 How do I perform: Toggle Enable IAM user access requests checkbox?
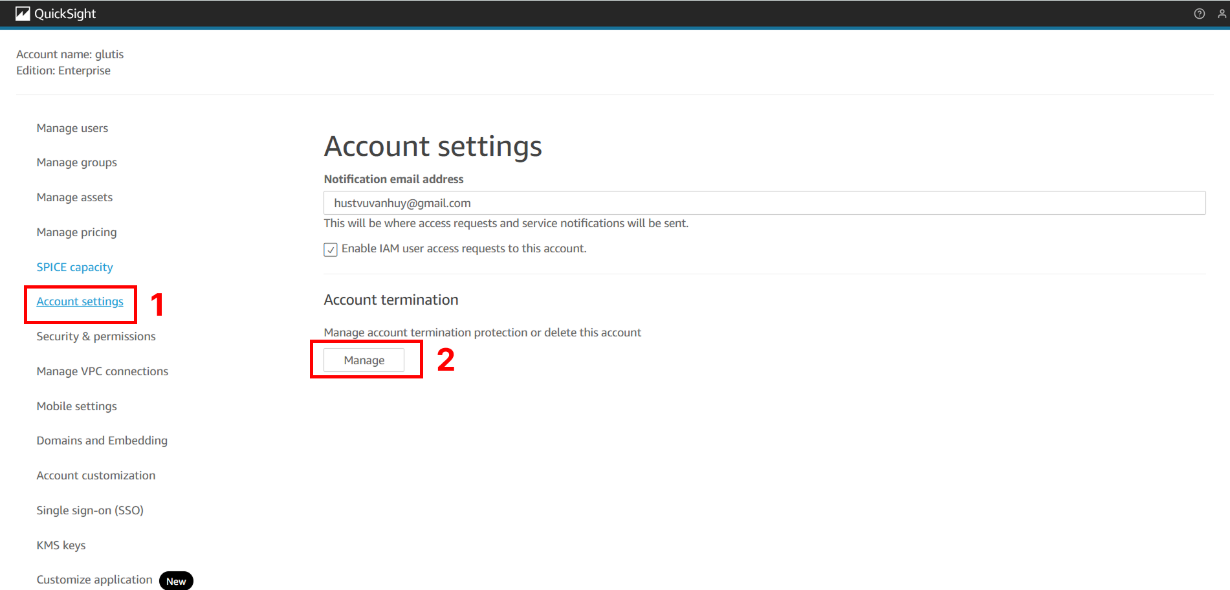coord(331,250)
